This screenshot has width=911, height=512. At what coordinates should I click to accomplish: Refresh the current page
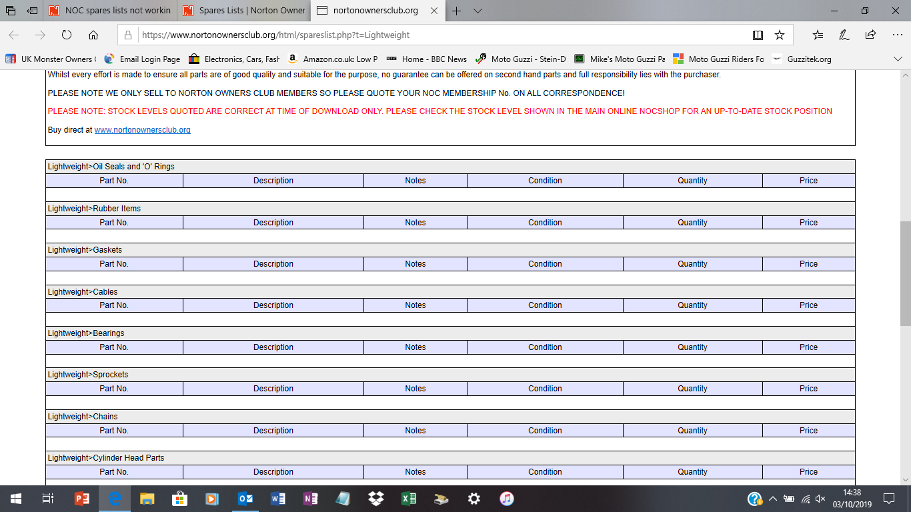(67, 35)
